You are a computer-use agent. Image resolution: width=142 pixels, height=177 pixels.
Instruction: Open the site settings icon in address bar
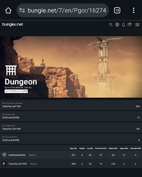pyautogui.click(x=22, y=10)
